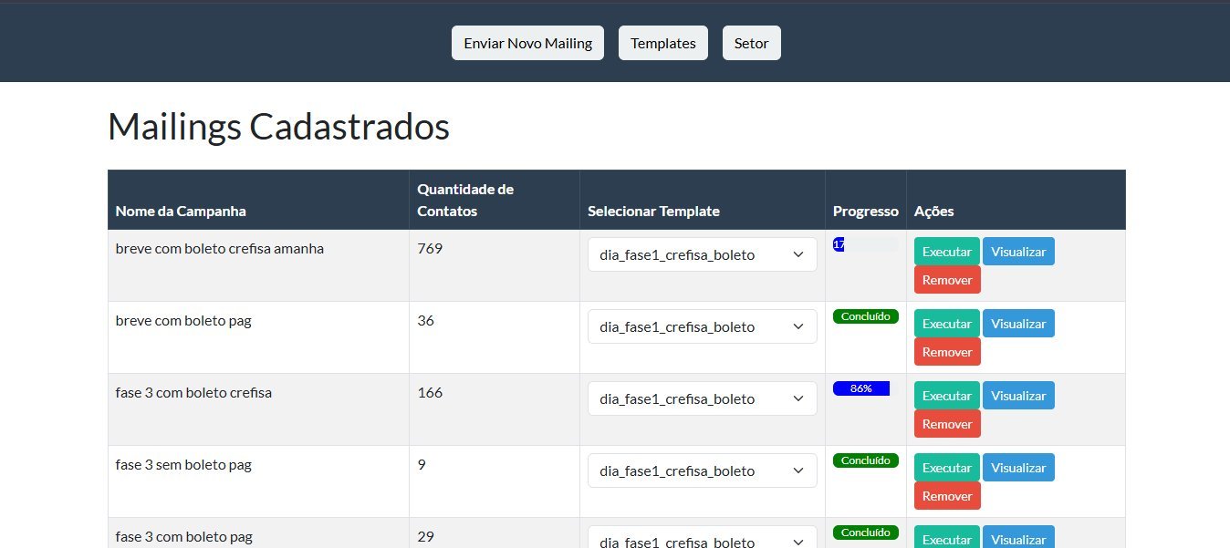This screenshot has width=1230, height=548.
Task: Executar the fase 3 com boleto pag campaign
Action: (x=946, y=539)
